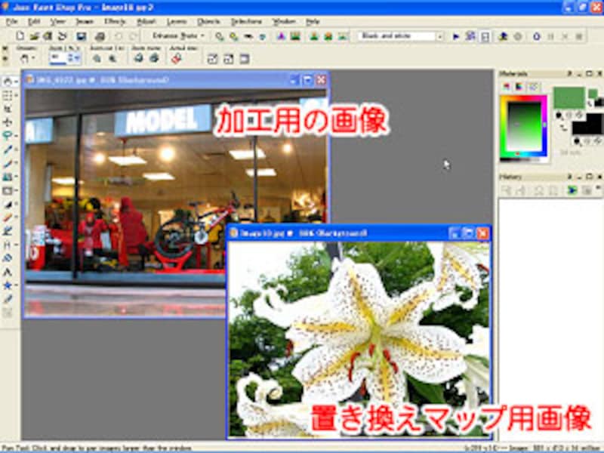The width and height of the screenshot is (604, 453).
Task: Open the Zoom percent dropdown arrow
Action: 78,59
